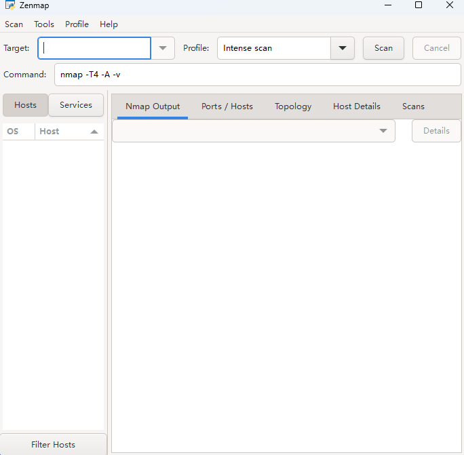The width and height of the screenshot is (464, 455).
Task: Click the Zenmap app icon in title bar
Action: click(x=9, y=5)
